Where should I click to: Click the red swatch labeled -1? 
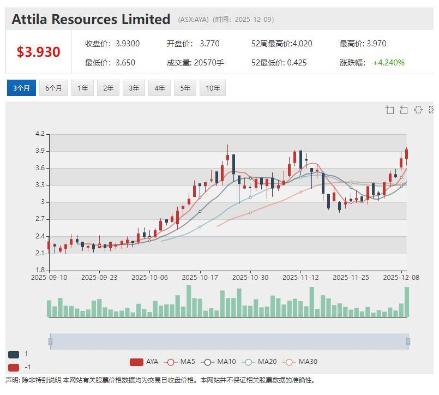click(14, 367)
